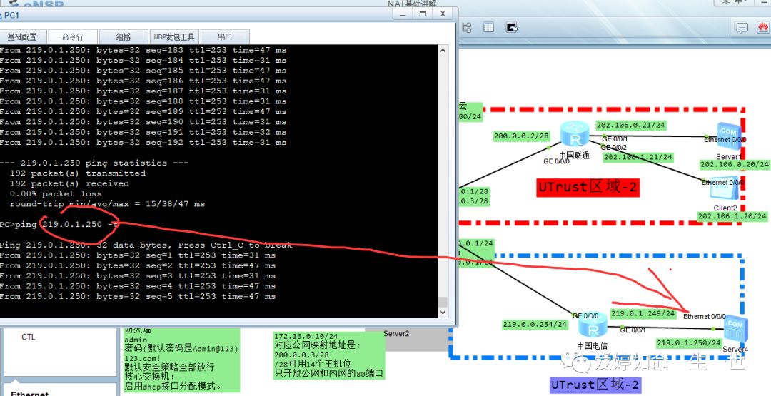
Task: Select the 219.0.1.250/24 label
Action: coord(689,343)
